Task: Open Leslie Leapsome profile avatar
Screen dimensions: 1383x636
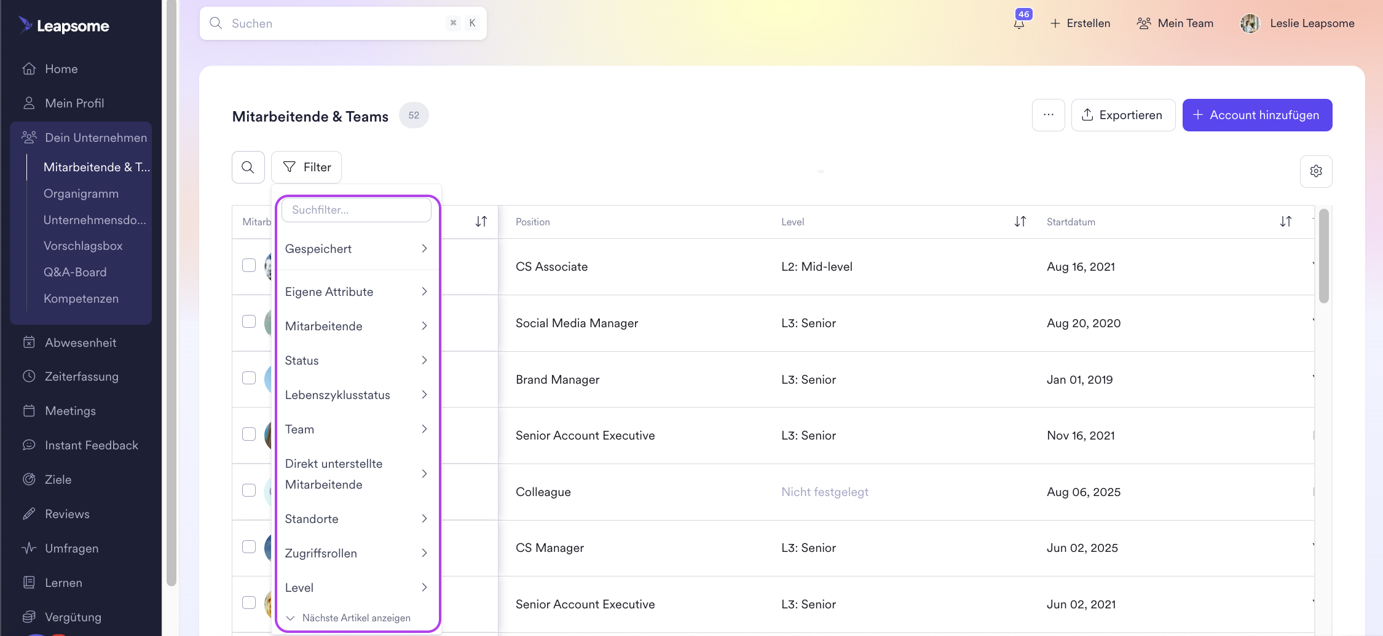Action: (1250, 23)
